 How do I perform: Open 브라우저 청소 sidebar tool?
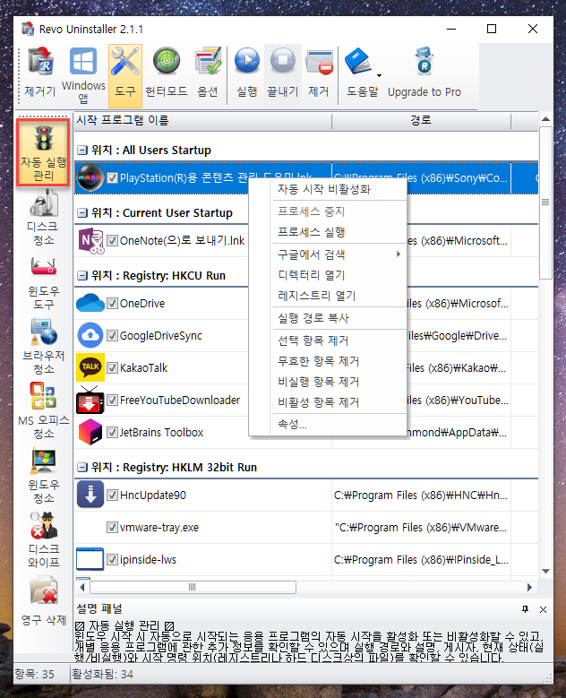[x=43, y=347]
